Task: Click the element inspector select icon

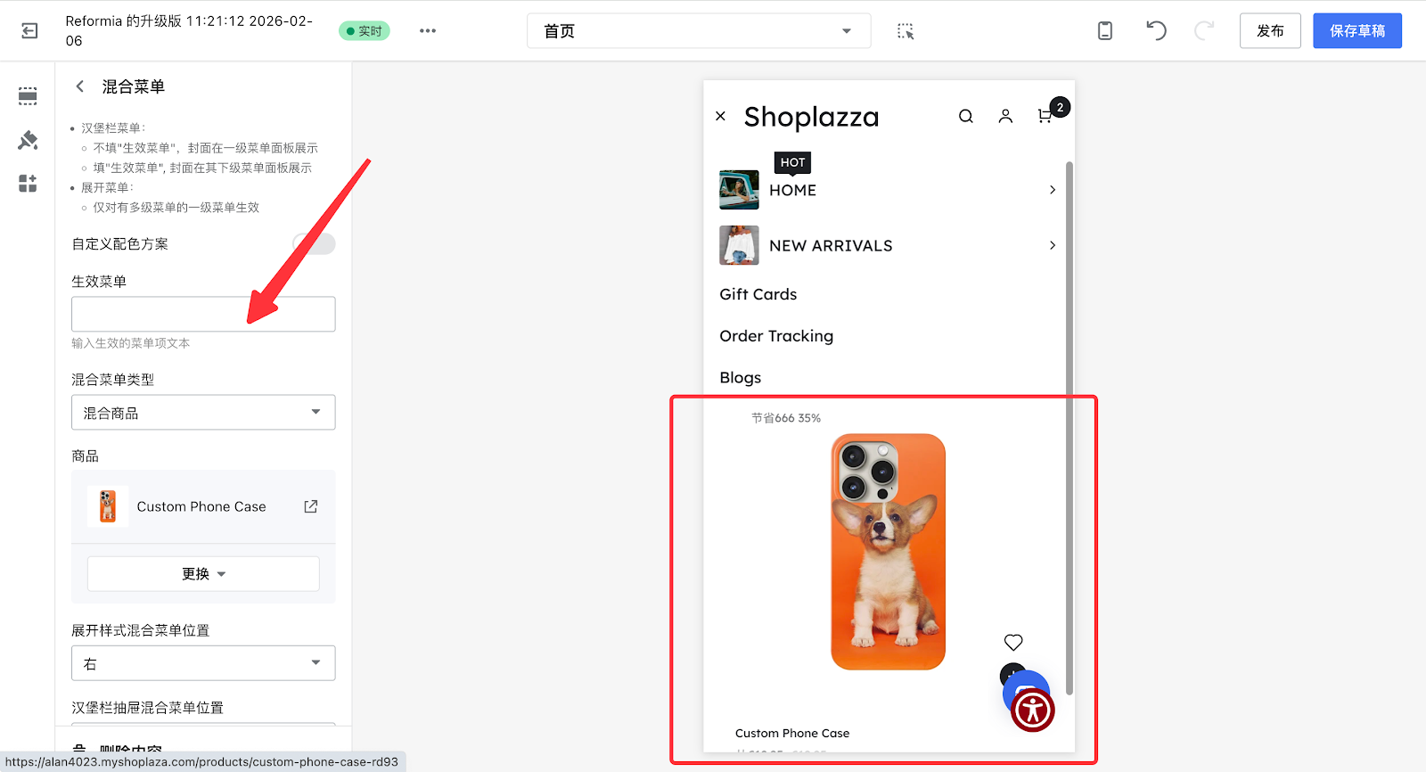Action: pyautogui.click(x=906, y=31)
